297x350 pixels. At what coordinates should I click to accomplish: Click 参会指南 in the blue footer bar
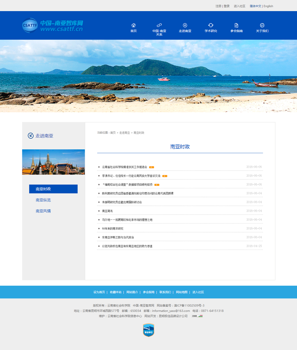(148, 292)
